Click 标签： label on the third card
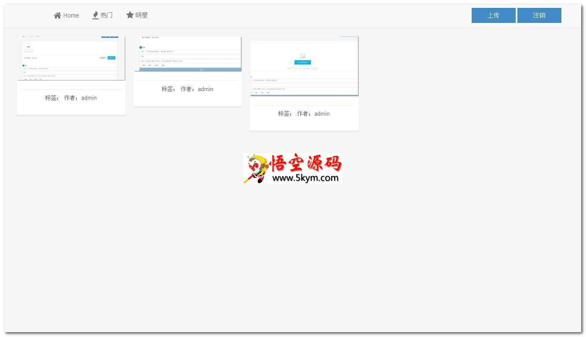Screen dimensions: 586x337 [x=285, y=114]
